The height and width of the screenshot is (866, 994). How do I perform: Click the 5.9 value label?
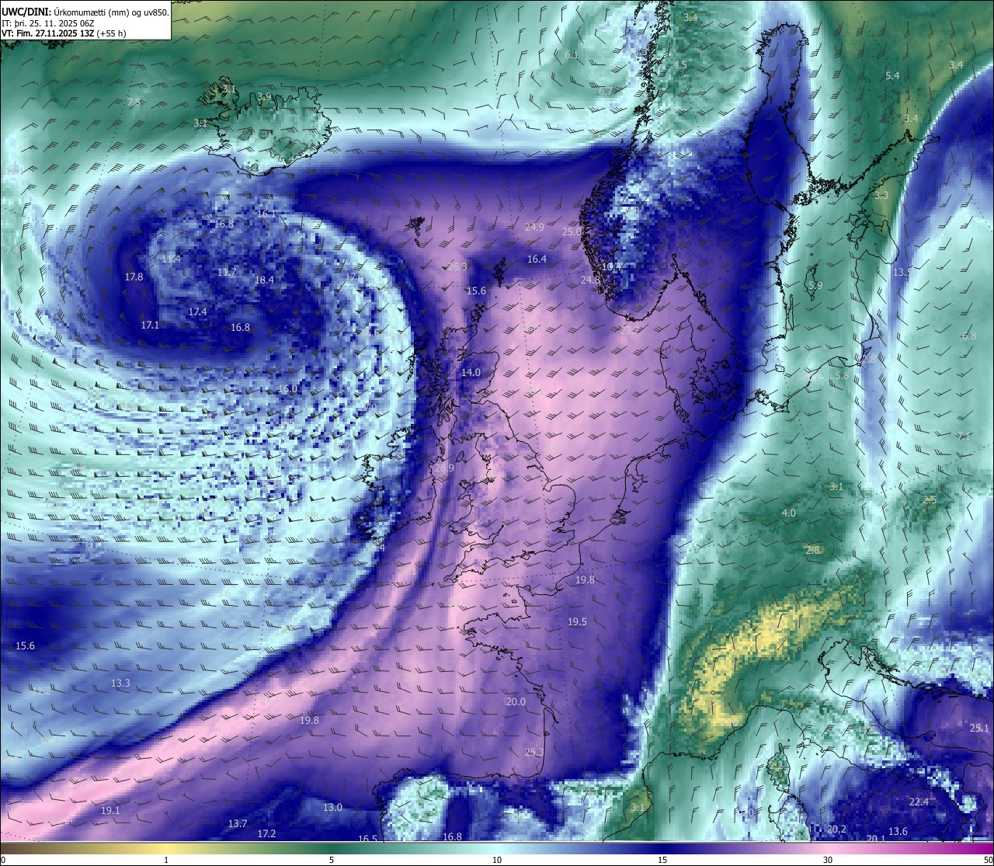click(x=815, y=286)
